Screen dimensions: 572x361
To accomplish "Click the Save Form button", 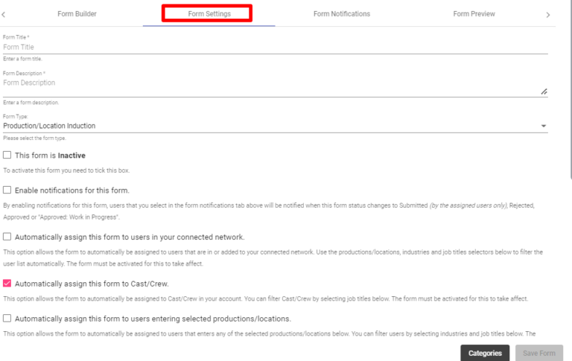I will [x=539, y=353].
